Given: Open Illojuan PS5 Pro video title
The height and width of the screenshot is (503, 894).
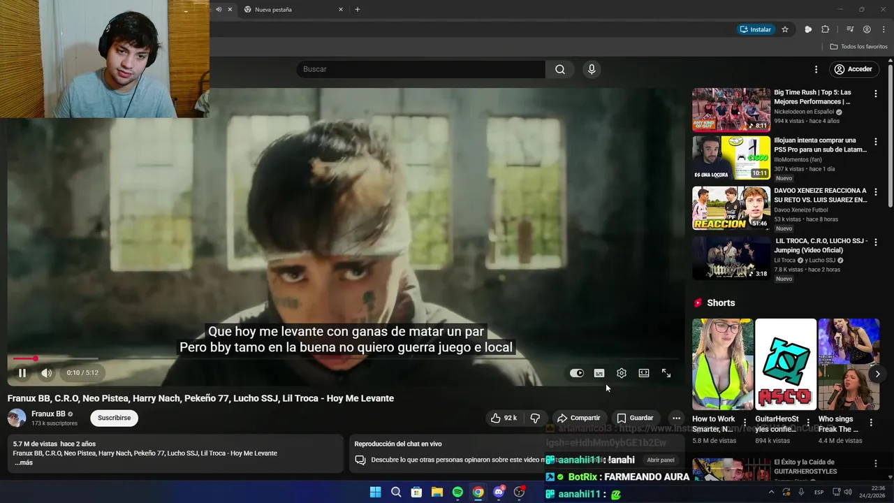Looking at the screenshot, I should tap(820, 145).
